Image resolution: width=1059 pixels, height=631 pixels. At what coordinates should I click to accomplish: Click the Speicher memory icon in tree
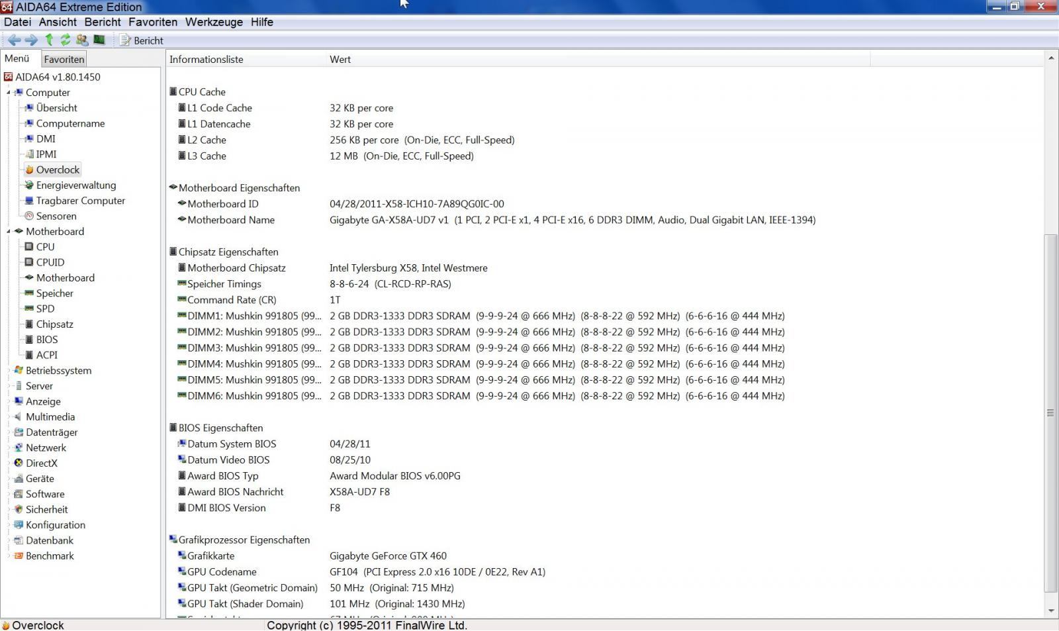(29, 293)
